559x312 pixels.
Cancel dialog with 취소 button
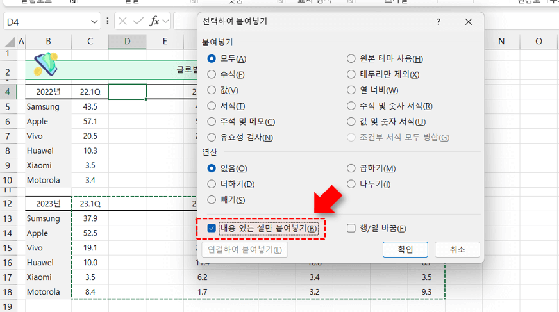pos(458,249)
